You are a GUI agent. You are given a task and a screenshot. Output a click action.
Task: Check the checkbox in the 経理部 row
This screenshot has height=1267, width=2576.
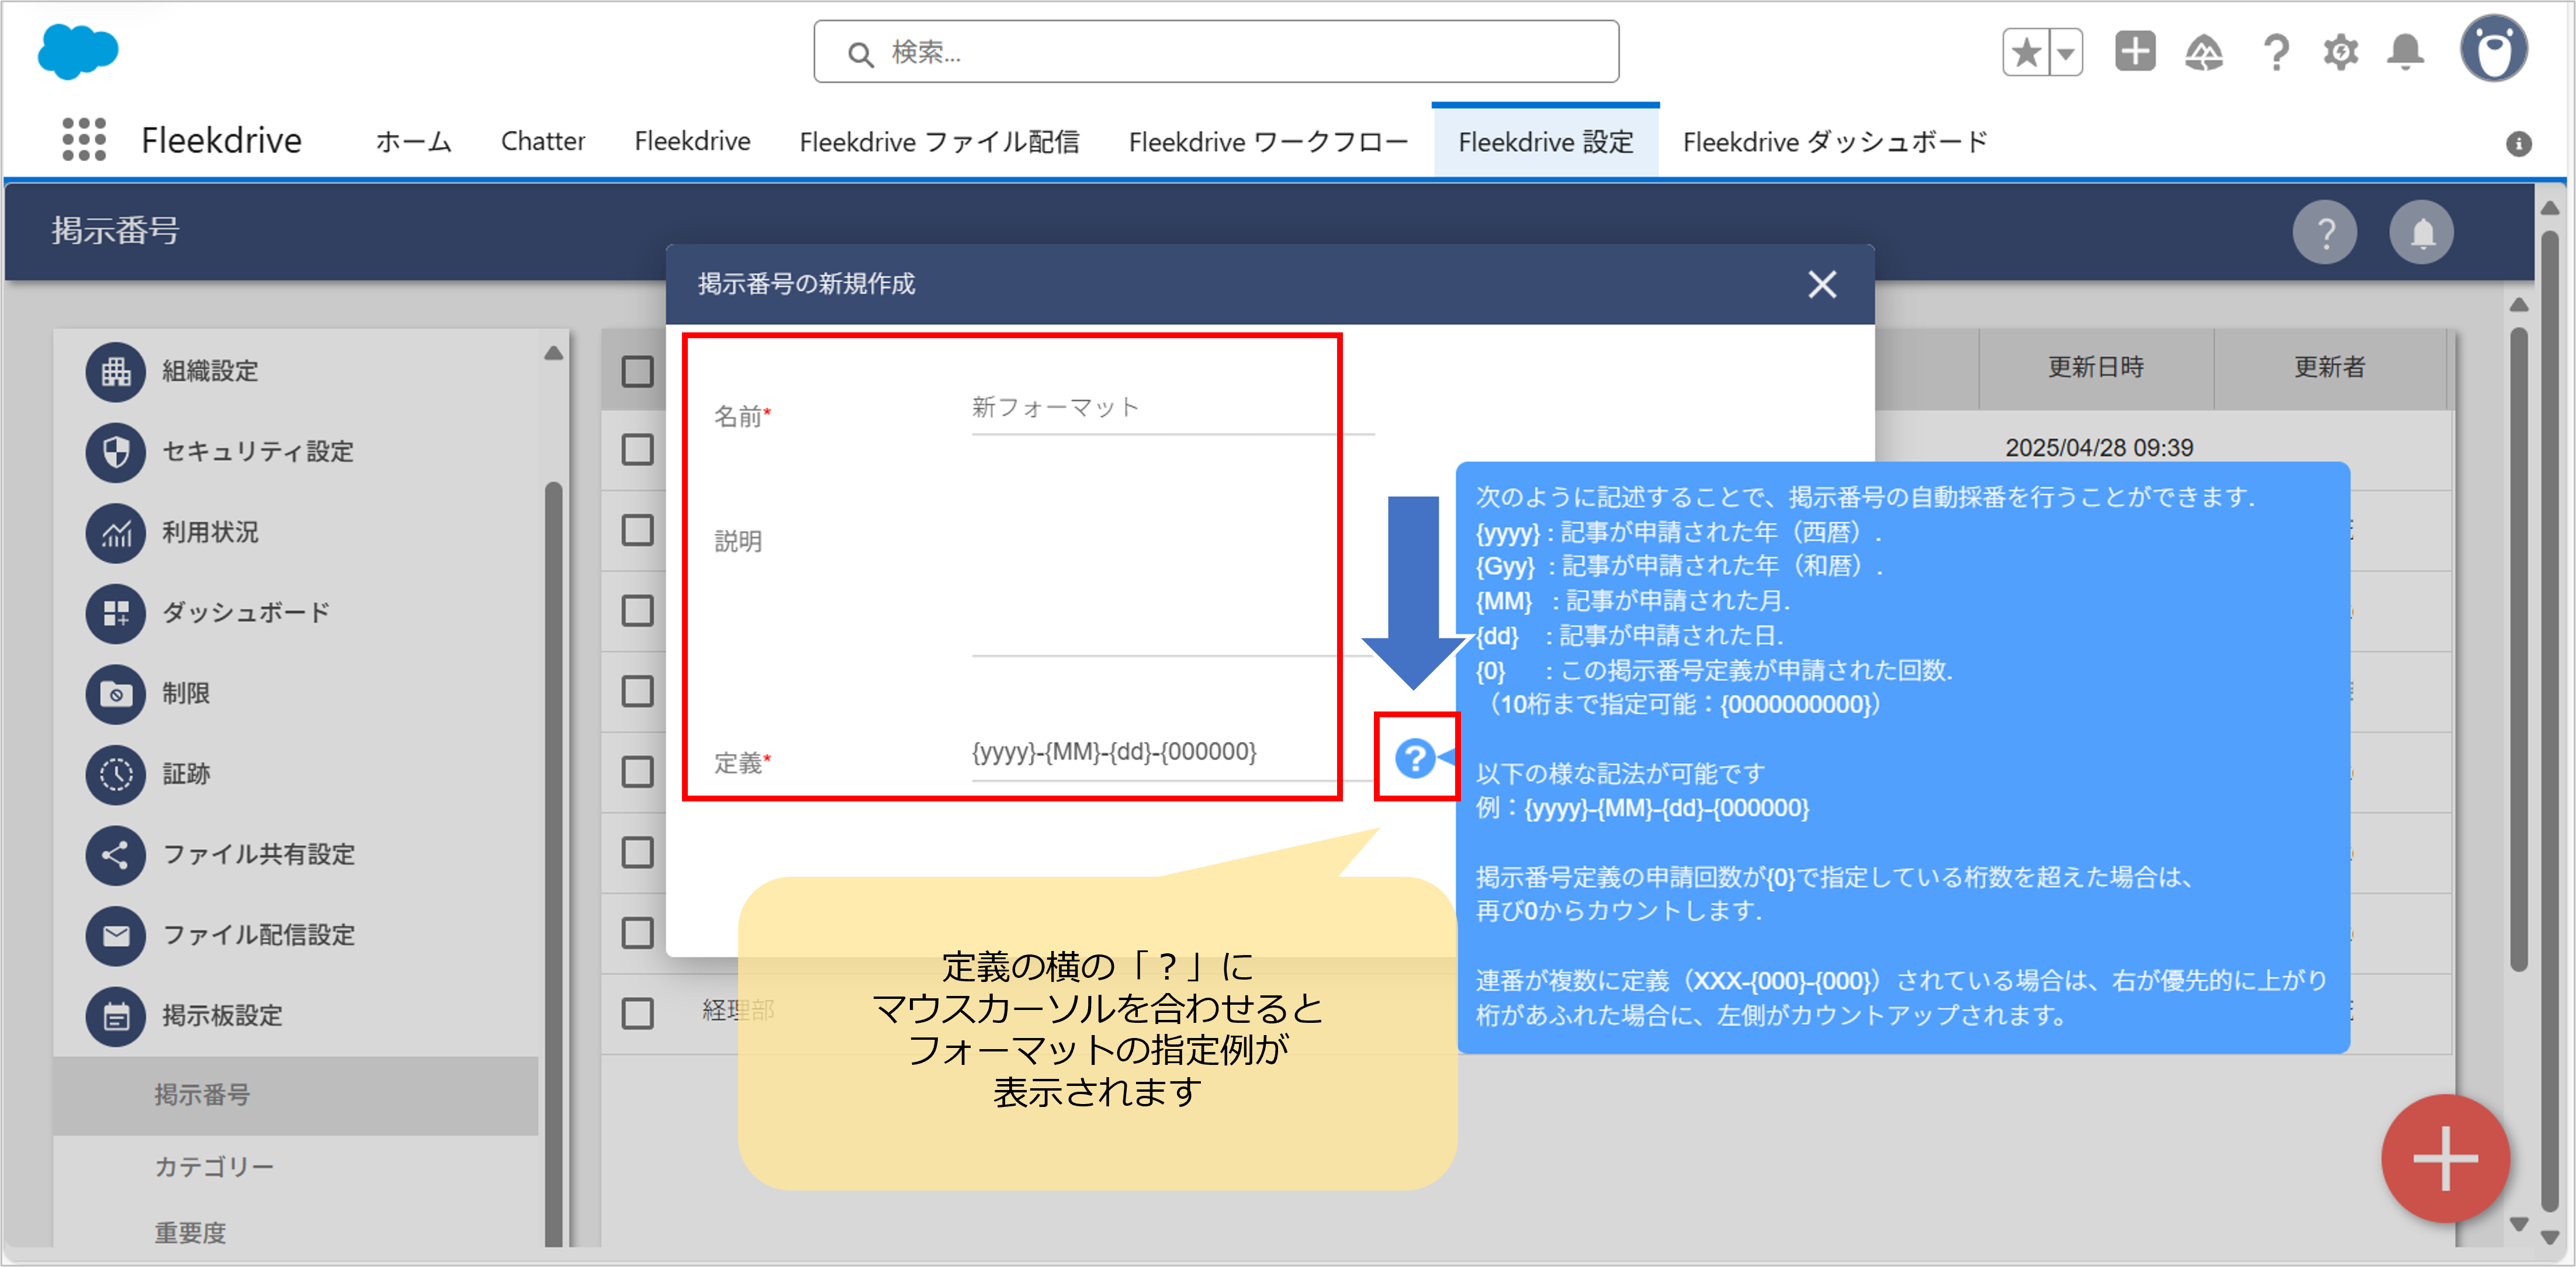(637, 1013)
